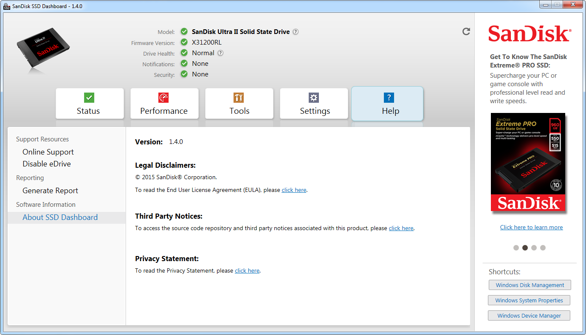This screenshot has width=586, height=335.
Task: Minimize the SanDisk SSD Dashboard window
Action: (546, 4)
